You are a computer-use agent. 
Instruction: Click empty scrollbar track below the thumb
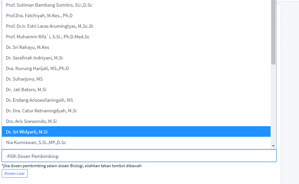[x=273, y=102]
